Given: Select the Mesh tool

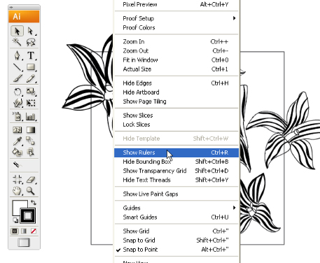Looking at the screenshot, I should [18, 130].
